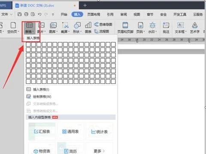Open the 开发工具 tab
Viewport: 206px width, 154px height.
pos(180,14)
